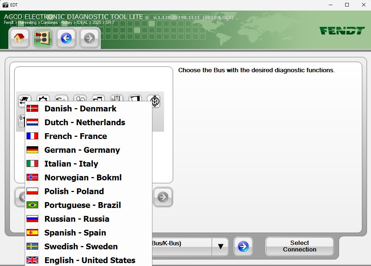Choose Portuguese - Brazil option
This screenshot has height=266, width=371.
(83, 205)
